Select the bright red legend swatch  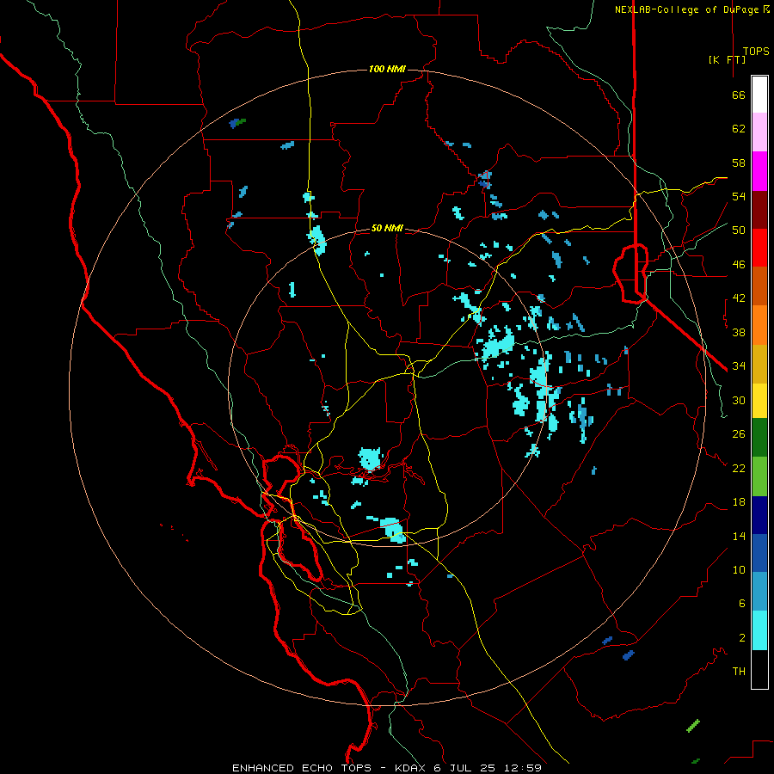tap(759, 248)
